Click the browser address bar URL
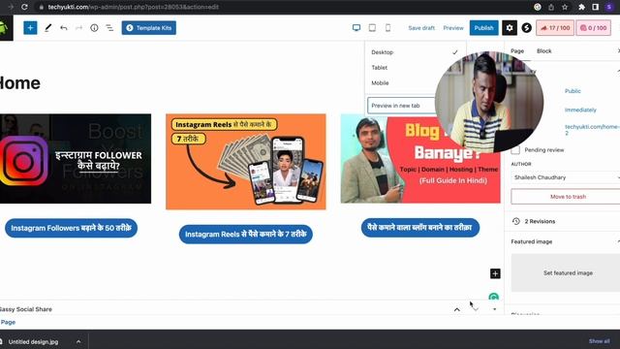 pyautogui.click(x=134, y=7)
